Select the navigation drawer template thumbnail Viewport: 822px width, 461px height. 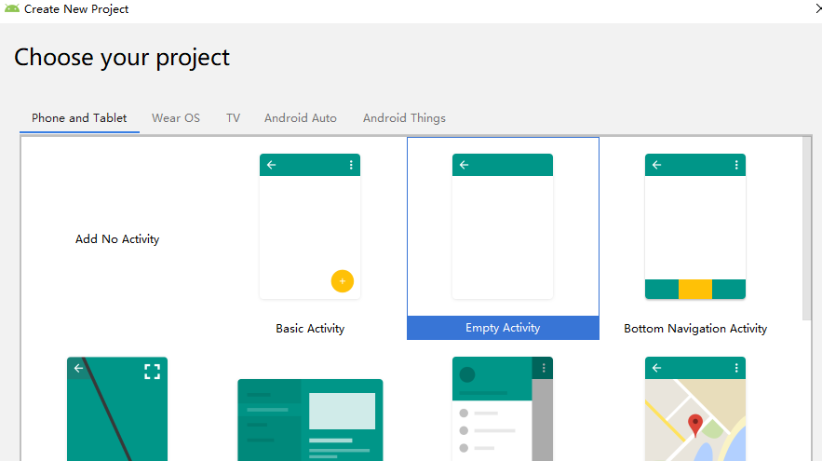pyautogui.click(x=503, y=409)
